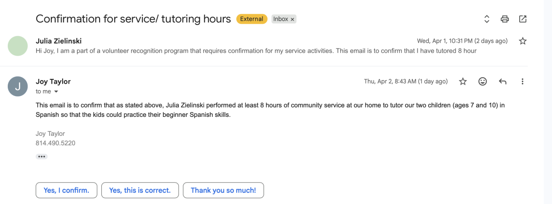Viewport: 552px width, 204px height.
Task: Click the sender name Joy Taylor
Action: coord(53,82)
